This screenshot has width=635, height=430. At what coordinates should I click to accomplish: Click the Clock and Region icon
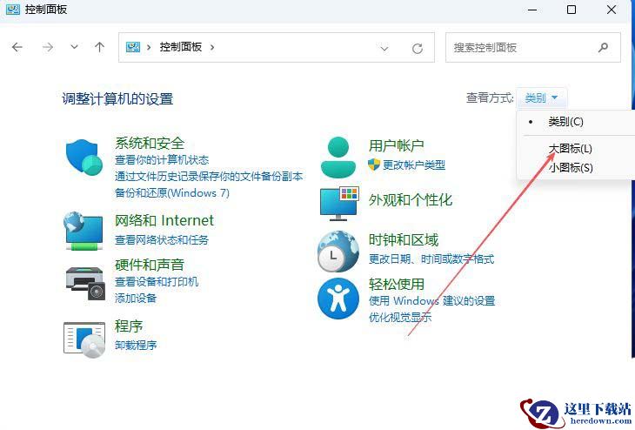click(x=338, y=252)
